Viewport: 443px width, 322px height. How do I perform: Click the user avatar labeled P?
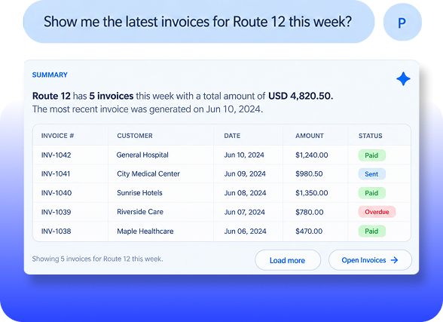[402, 22]
